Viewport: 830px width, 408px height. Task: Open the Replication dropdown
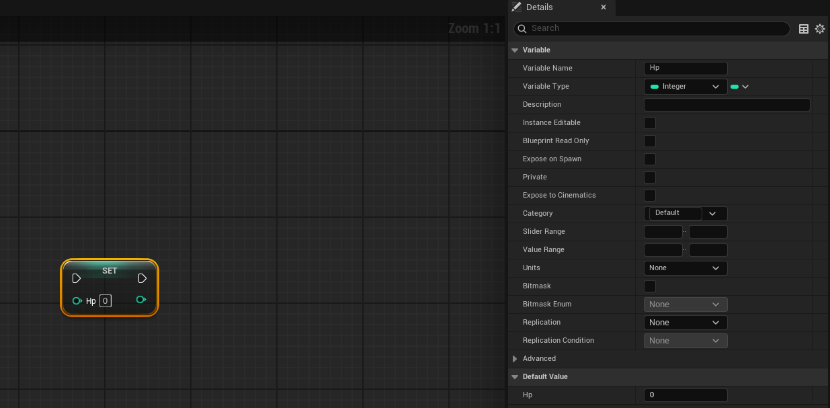coord(686,323)
